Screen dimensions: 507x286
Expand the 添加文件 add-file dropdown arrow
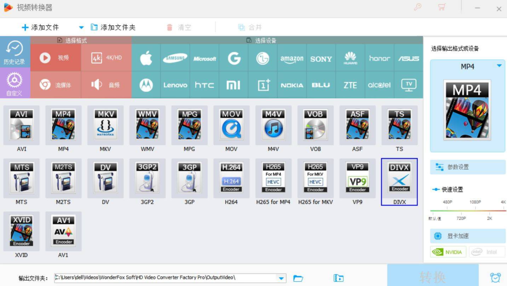click(80, 27)
